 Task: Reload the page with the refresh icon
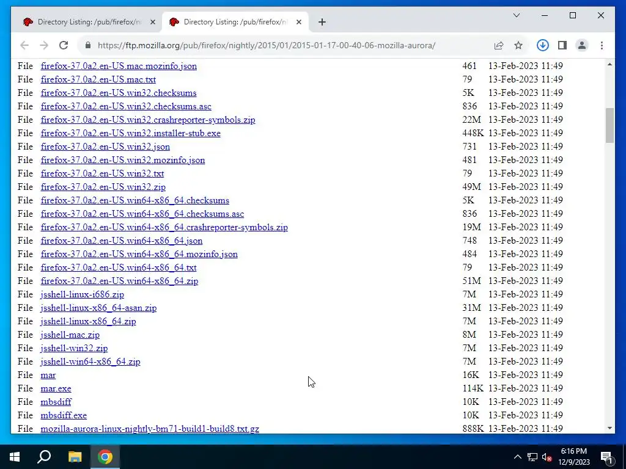64,45
